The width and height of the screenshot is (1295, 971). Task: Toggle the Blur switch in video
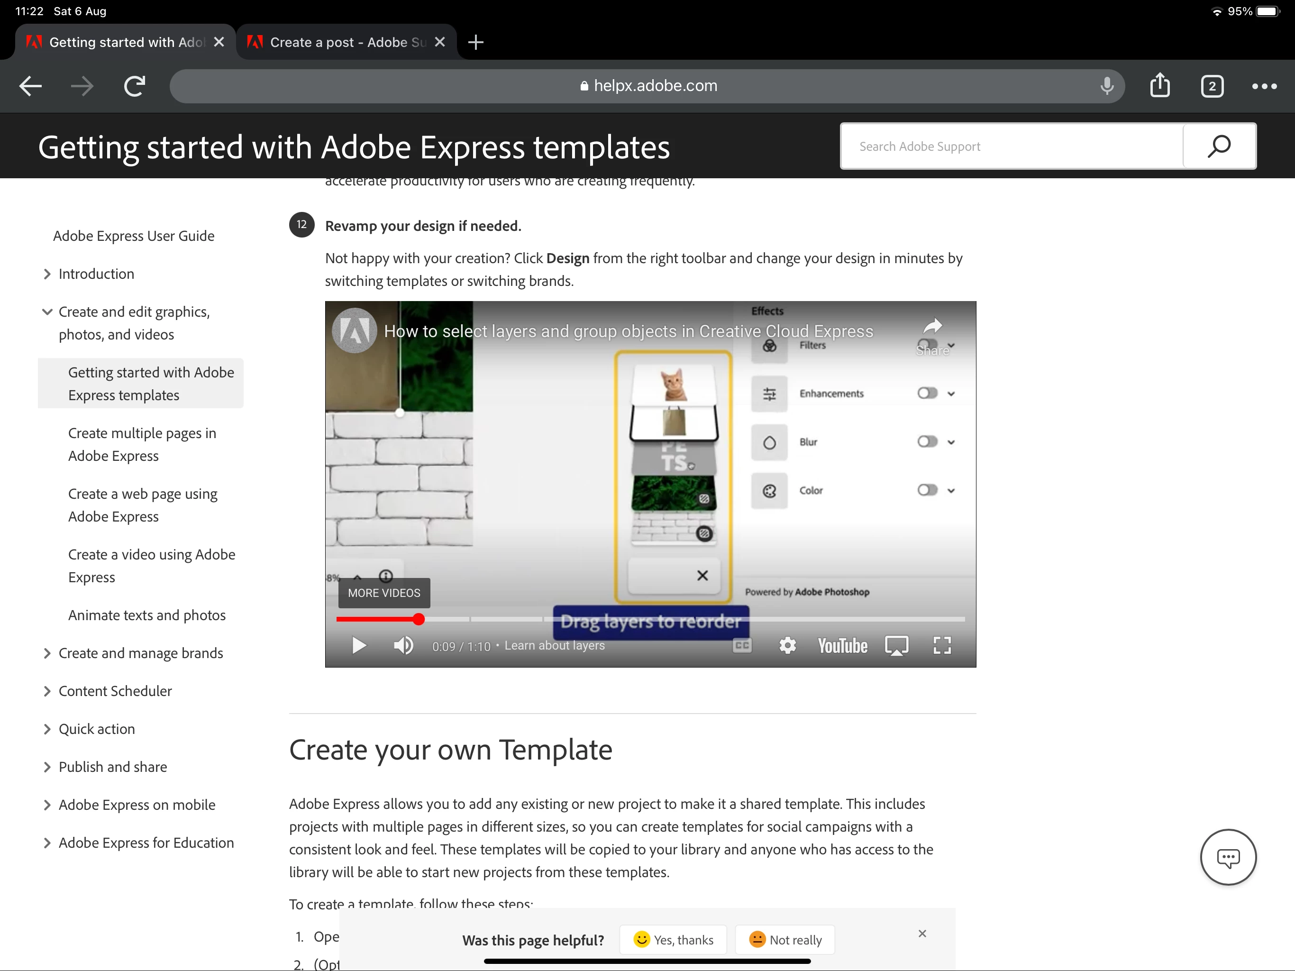tap(927, 442)
